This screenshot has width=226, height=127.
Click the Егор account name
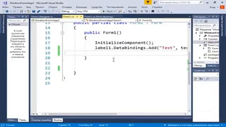click(213, 7)
